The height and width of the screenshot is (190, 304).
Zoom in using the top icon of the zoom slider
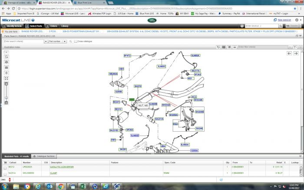click(7, 84)
